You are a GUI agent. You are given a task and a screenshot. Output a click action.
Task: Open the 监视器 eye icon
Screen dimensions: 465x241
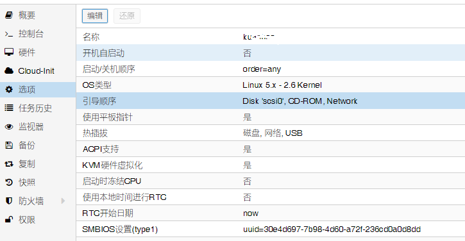9,126
